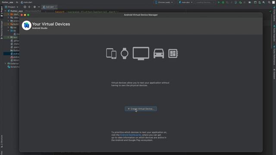The height and width of the screenshot is (155, 276).
Task: Select Scratches and Consoles in tree
Action: click(x=13, y=67)
